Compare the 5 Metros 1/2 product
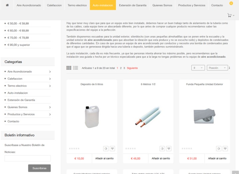This screenshot has width=239, height=174. point(162,148)
